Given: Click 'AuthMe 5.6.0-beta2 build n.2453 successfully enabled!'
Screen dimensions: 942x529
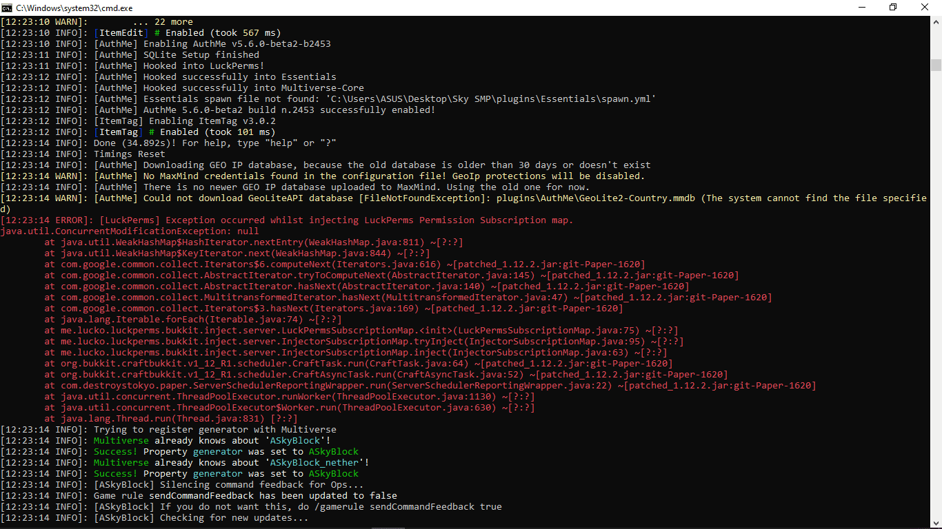Looking at the screenshot, I should pyautogui.click(x=218, y=110).
